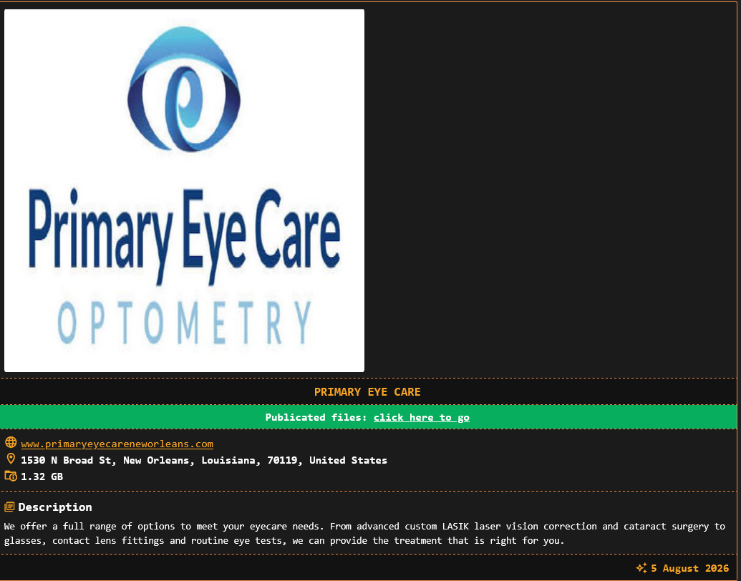
Task: Click the 'Publicated files:' label
Action: pyautogui.click(x=316, y=418)
